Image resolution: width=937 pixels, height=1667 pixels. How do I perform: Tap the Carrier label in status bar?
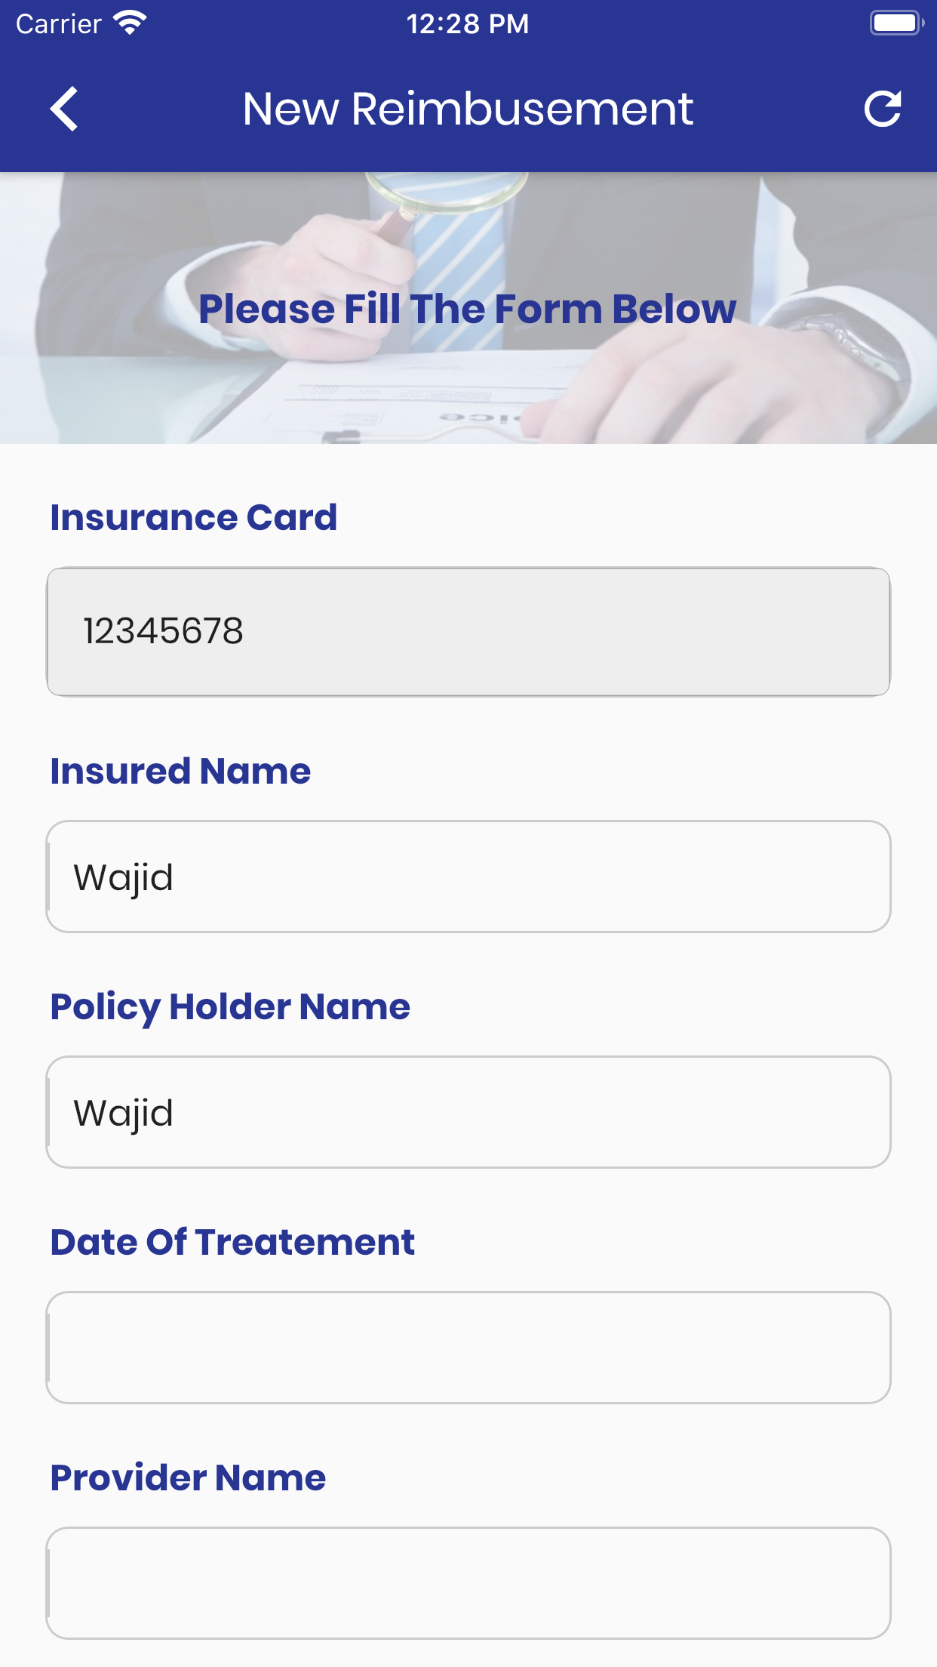(x=59, y=24)
